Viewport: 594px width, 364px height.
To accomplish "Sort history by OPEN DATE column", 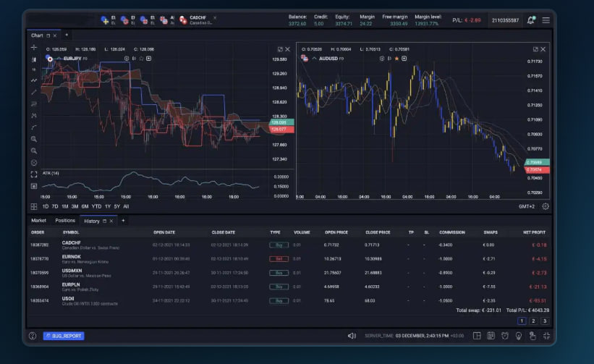I will pyautogui.click(x=164, y=232).
